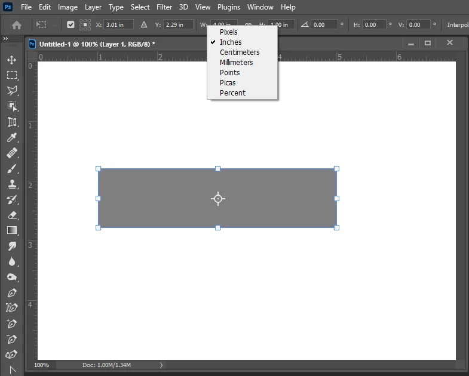Screen dimensions: 469x376
Task: Select the Move tool
Action: [12, 60]
